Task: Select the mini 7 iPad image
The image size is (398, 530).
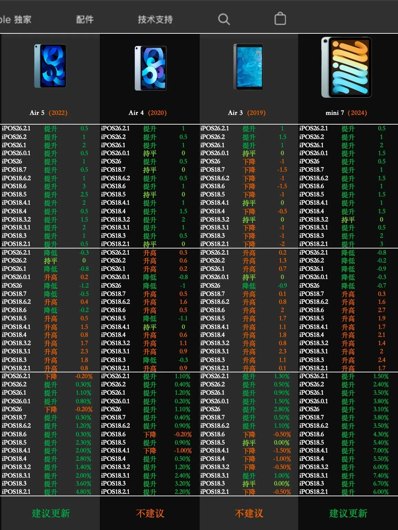Action: (346, 67)
